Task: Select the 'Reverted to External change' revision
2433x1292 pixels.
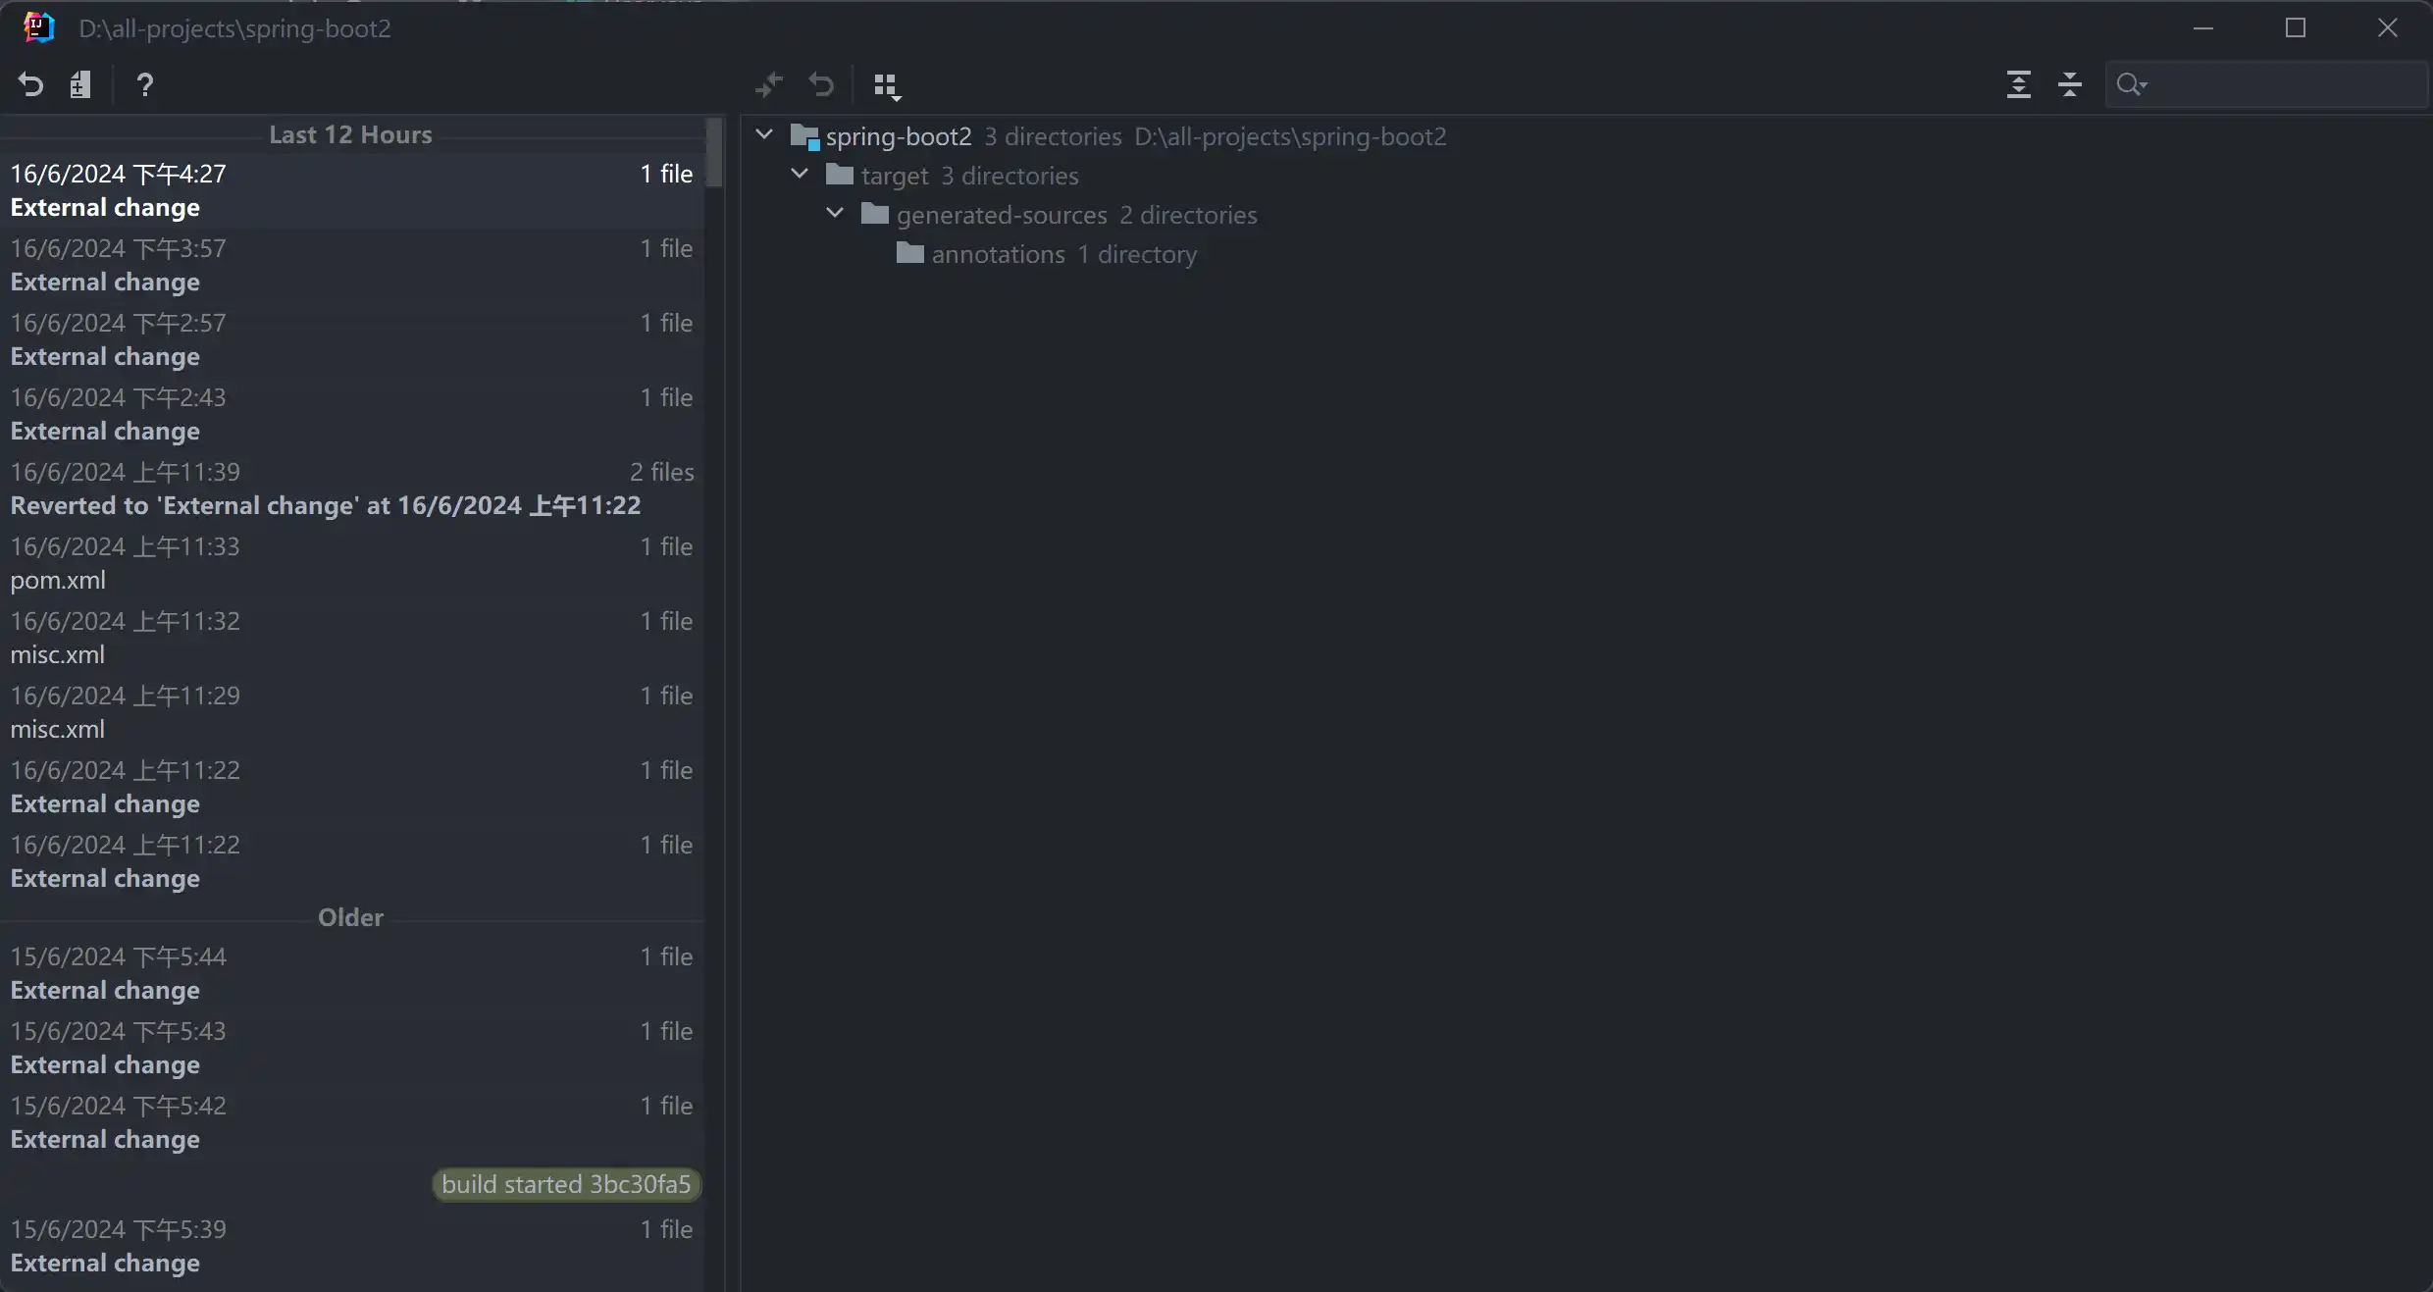Action: tap(351, 489)
